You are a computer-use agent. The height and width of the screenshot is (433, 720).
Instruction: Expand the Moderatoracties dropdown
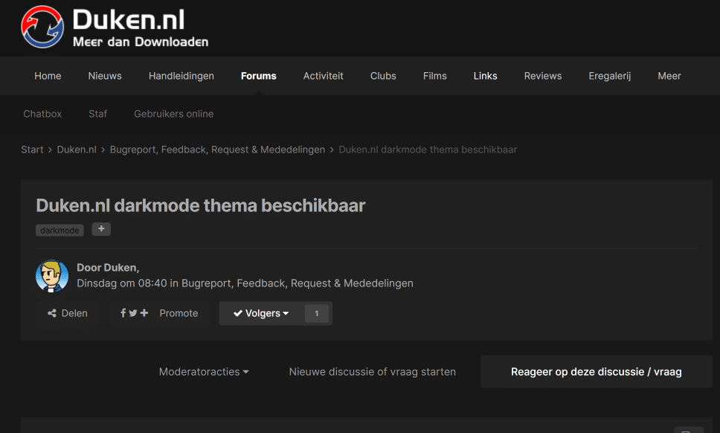tap(204, 372)
